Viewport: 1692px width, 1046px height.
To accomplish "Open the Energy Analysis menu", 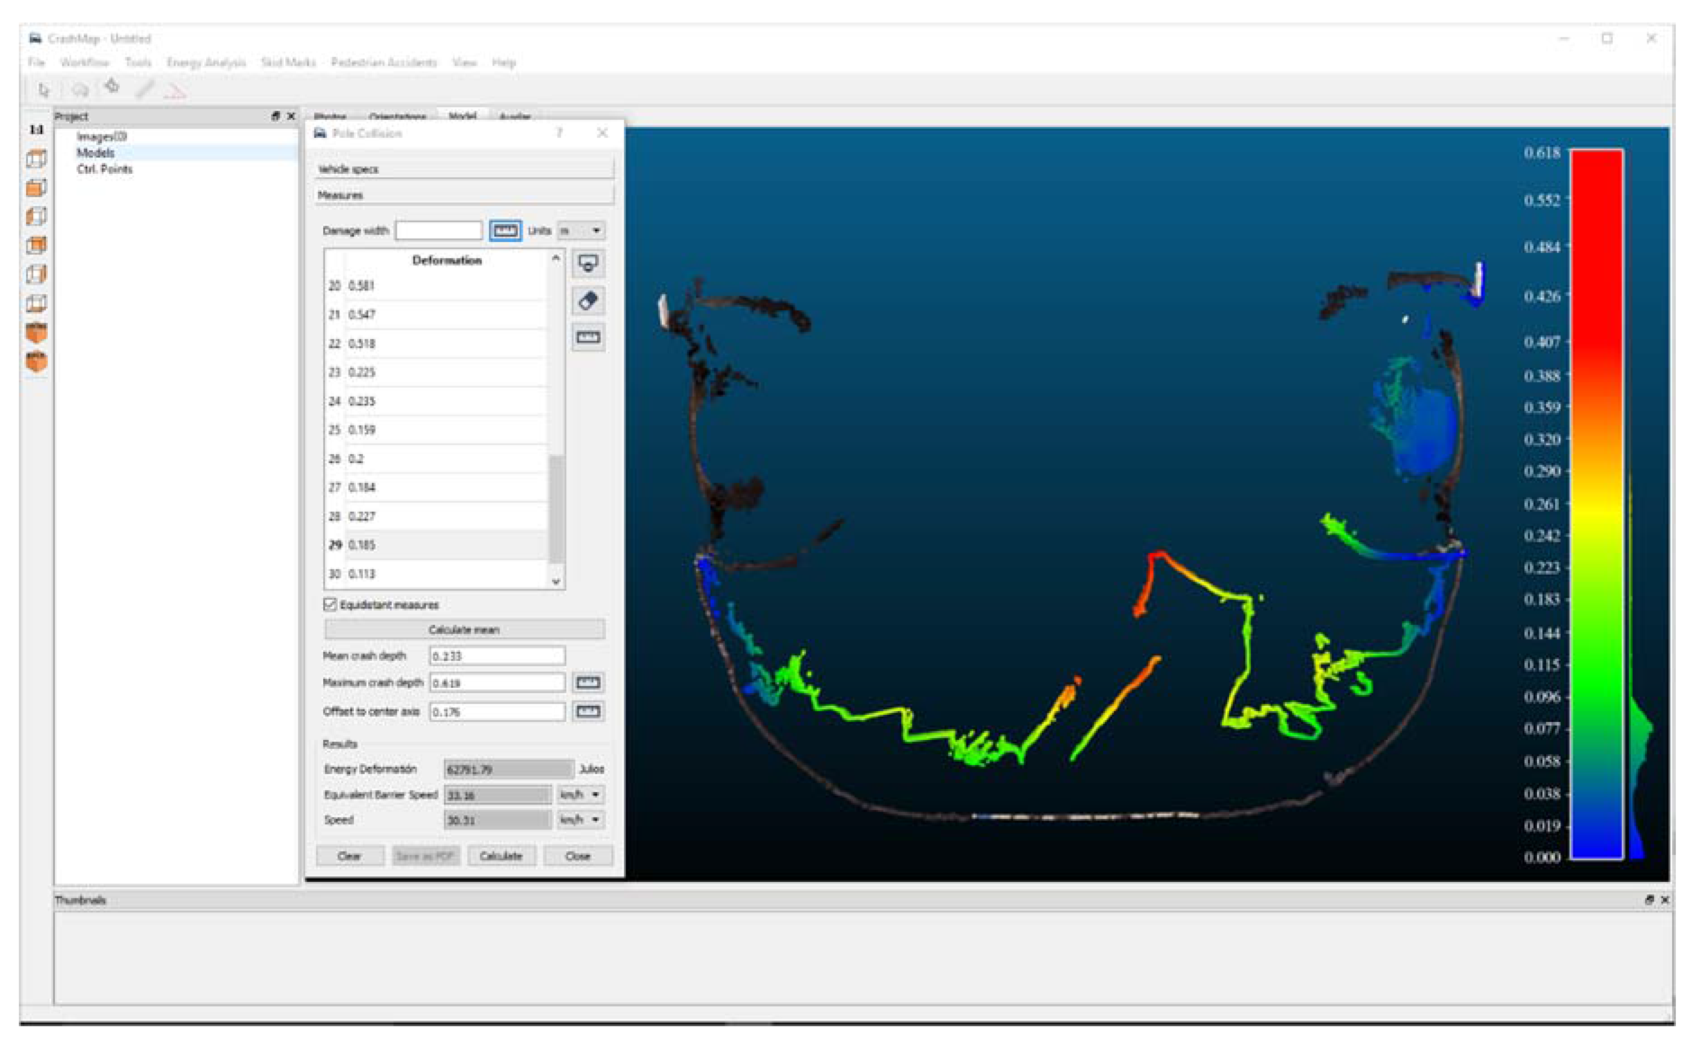I will pyautogui.click(x=206, y=62).
